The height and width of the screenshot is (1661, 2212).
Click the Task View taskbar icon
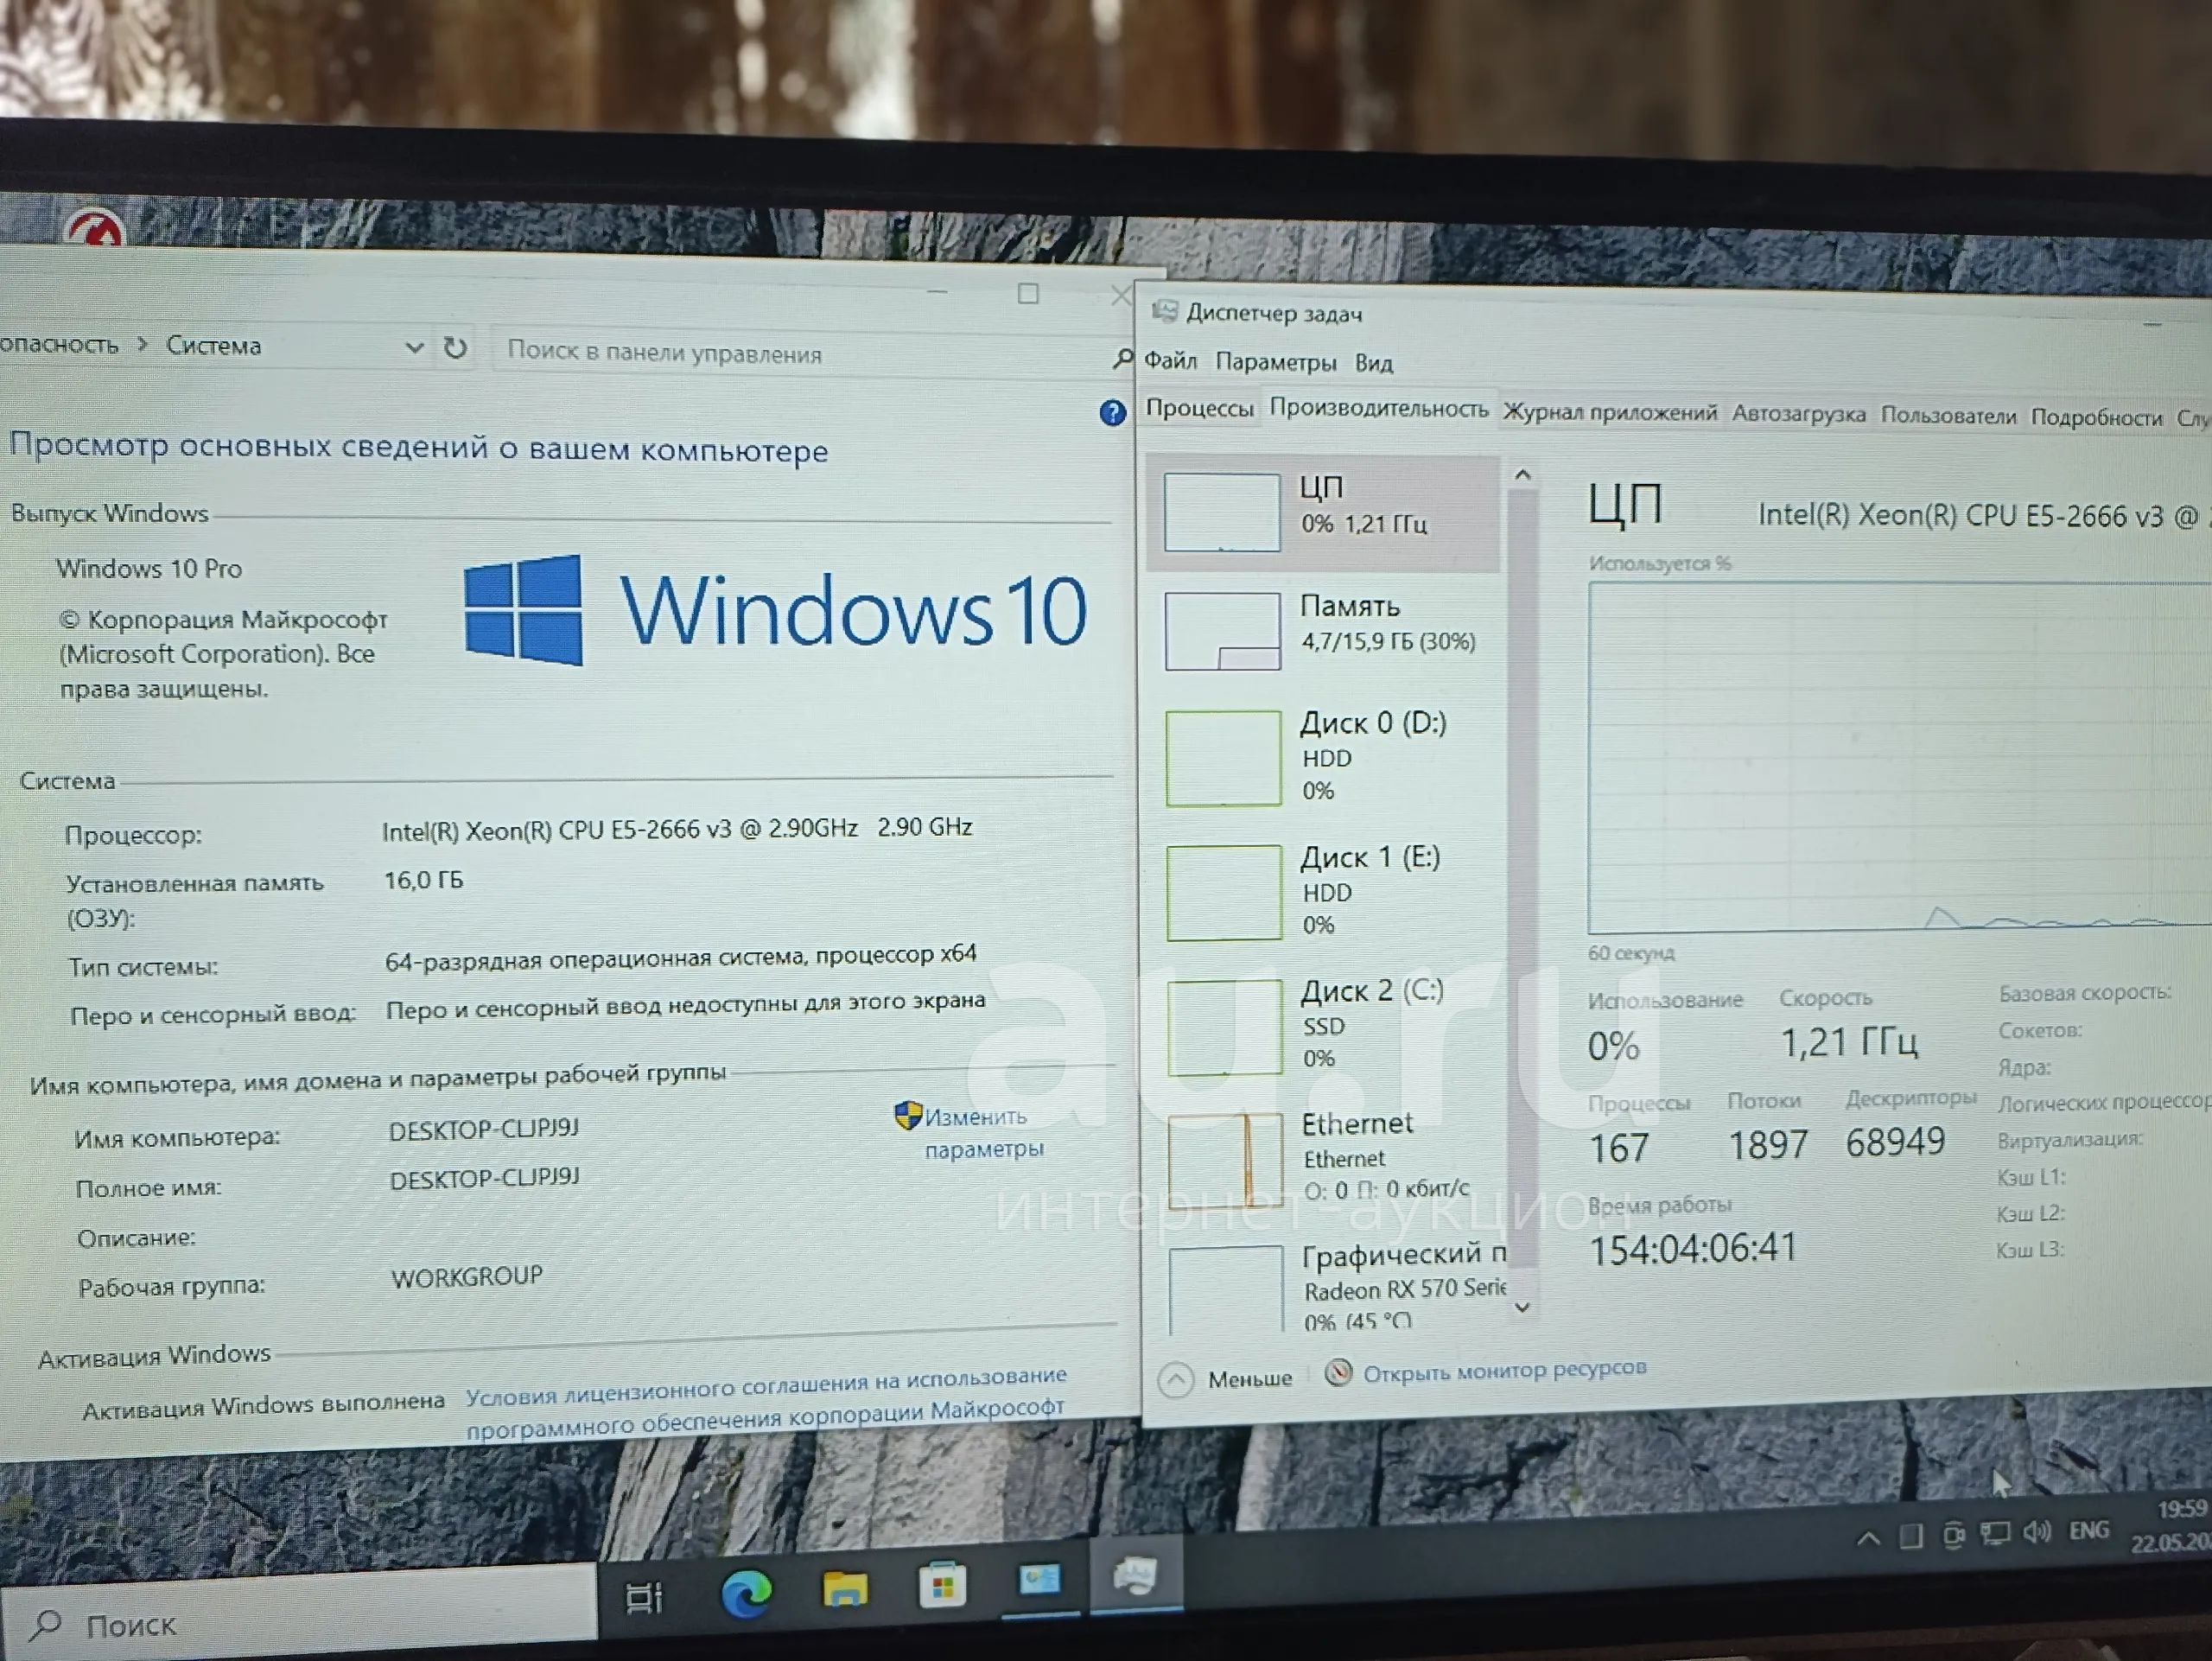coord(644,1598)
